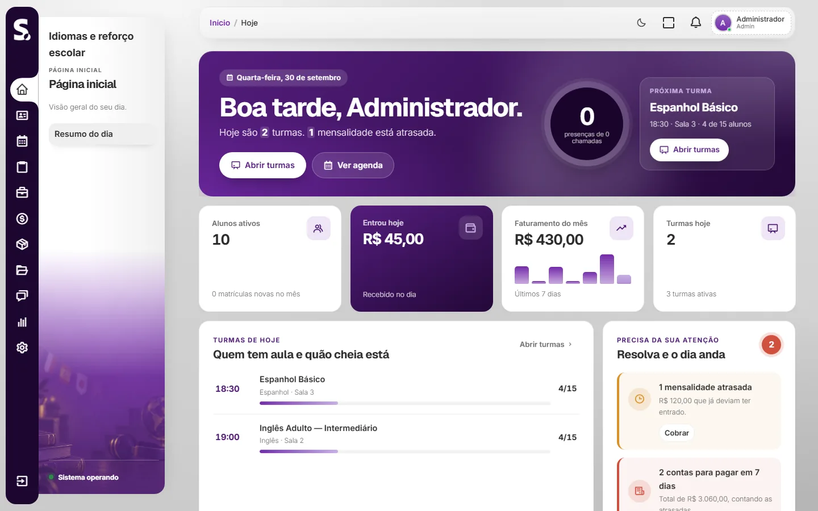The width and height of the screenshot is (818, 511).
Task: Open the calendar icon in the sidebar
Action: 22,141
